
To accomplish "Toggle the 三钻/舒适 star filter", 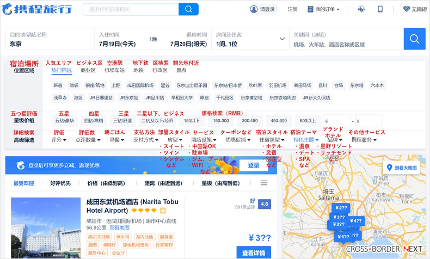I will 122,121.
